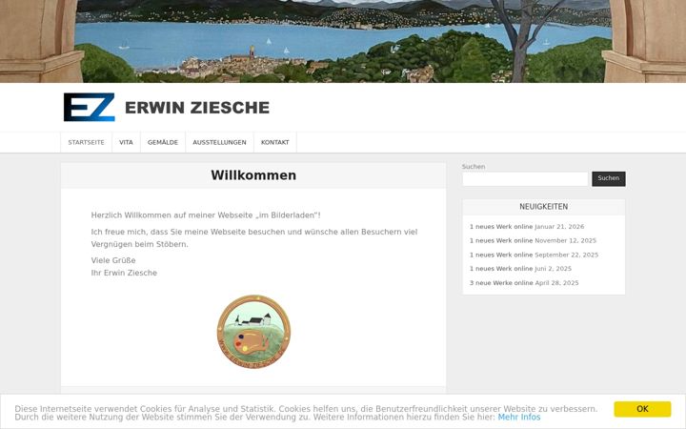Viewport: 686px width, 429px height.
Task: Accept cookies with the yellow OK button
Action: [x=642, y=409]
